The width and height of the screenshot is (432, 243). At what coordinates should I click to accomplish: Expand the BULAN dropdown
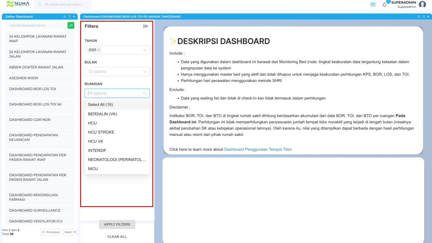pyautogui.click(x=145, y=72)
